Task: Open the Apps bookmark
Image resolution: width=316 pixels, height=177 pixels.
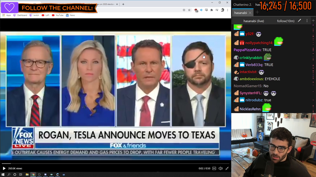Action: 6,15
